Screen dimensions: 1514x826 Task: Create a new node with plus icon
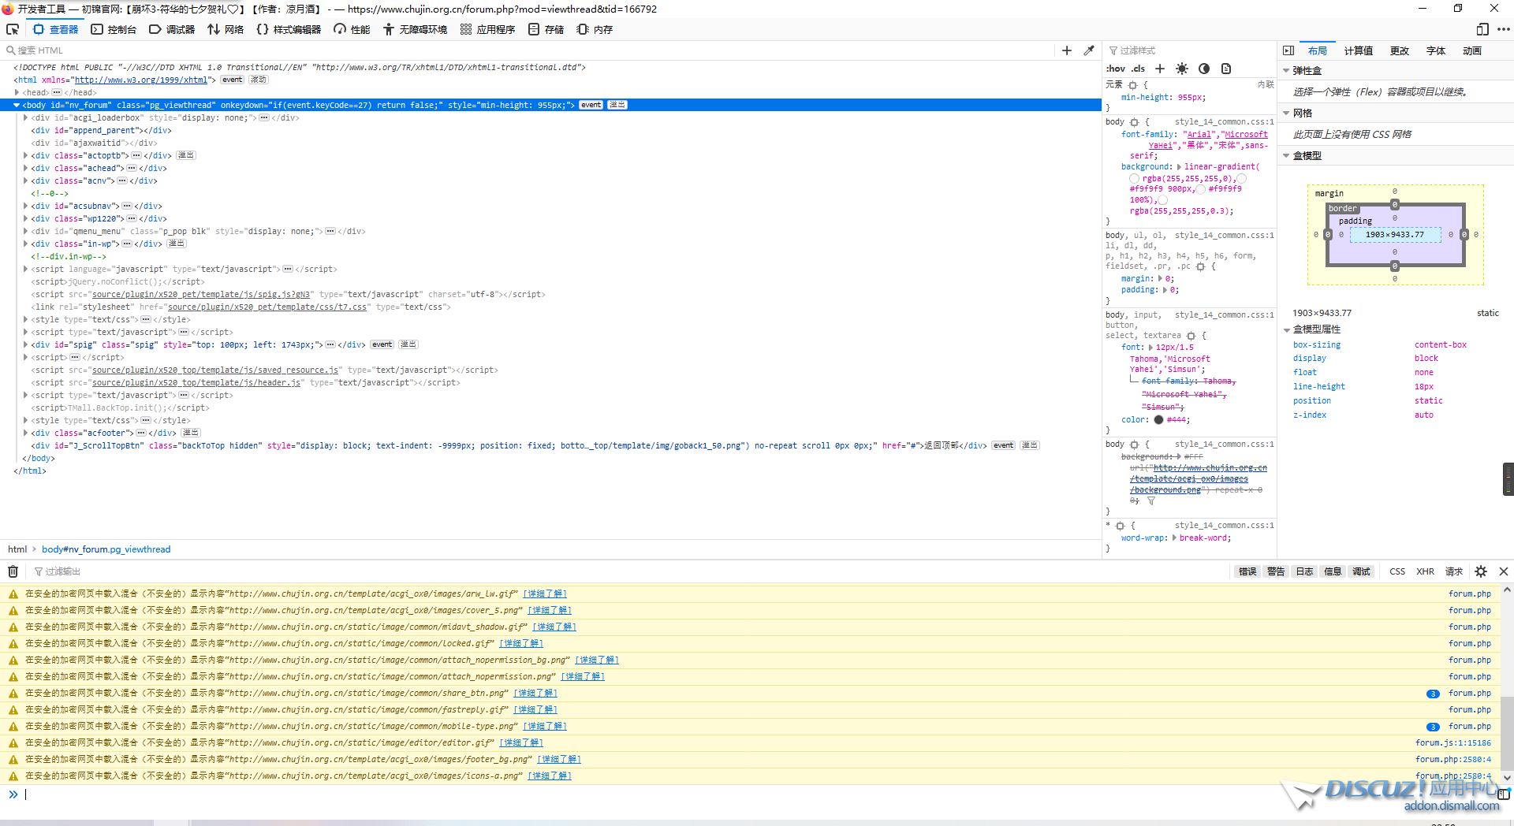(1067, 50)
